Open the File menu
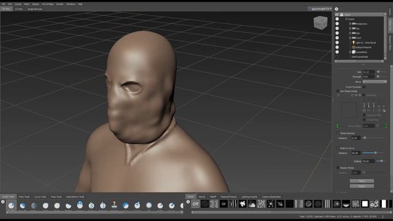 [4, 4]
